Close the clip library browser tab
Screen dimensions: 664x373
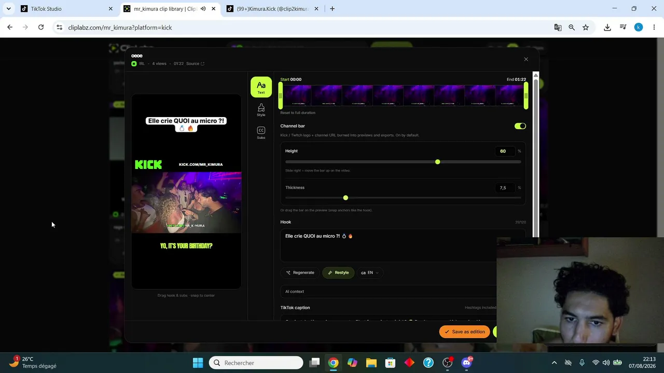click(x=213, y=9)
